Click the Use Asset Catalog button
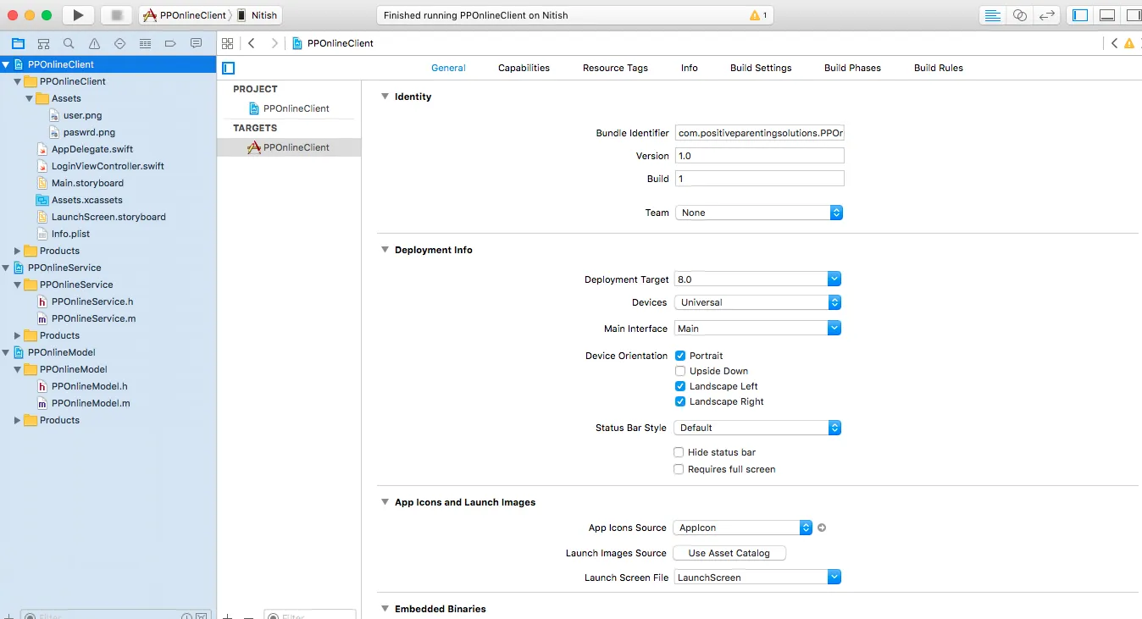The width and height of the screenshot is (1142, 619). tap(729, 553)
